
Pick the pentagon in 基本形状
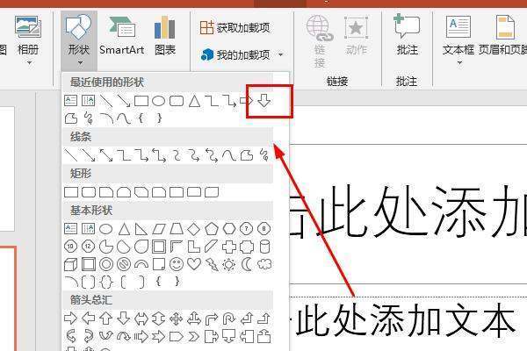(x=212, y=229)
